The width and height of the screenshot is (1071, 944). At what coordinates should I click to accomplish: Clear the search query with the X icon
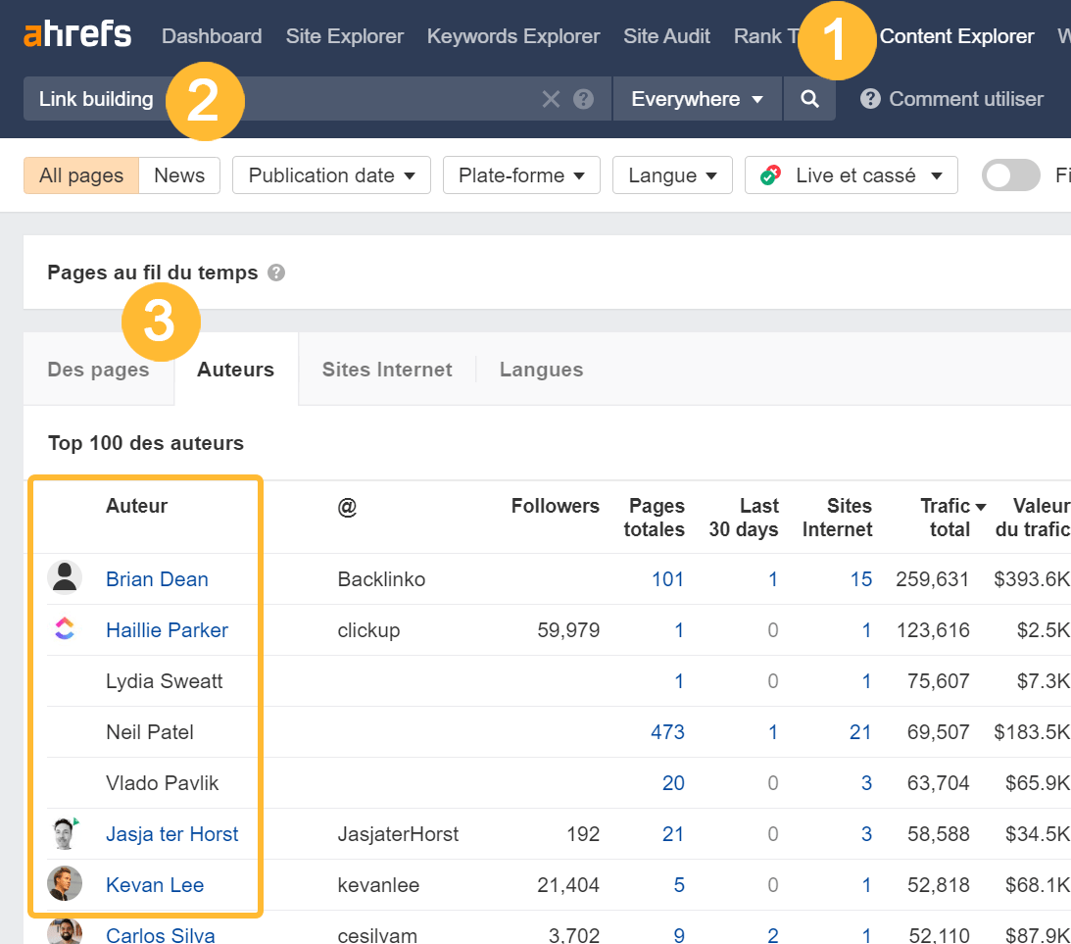[x=551, y=98]
